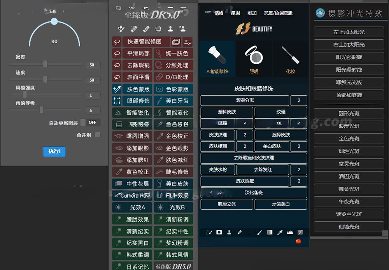
Task: Click the 雨的等级 slider handle
Action: coord(42,110)
